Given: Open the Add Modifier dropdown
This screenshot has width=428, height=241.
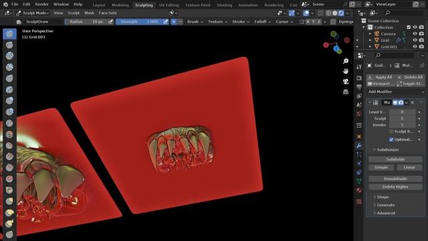Looking at the screenshot, I should (x=395, y=92).
